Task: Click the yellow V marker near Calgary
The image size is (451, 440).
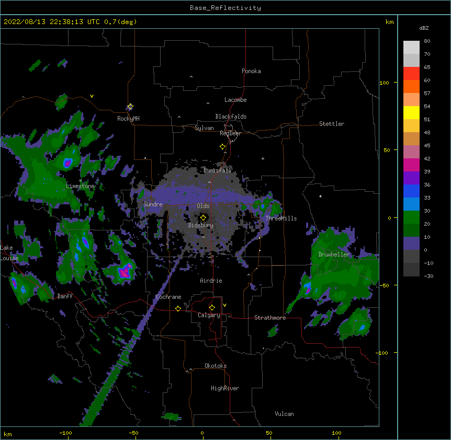Action: click(224, 305)
